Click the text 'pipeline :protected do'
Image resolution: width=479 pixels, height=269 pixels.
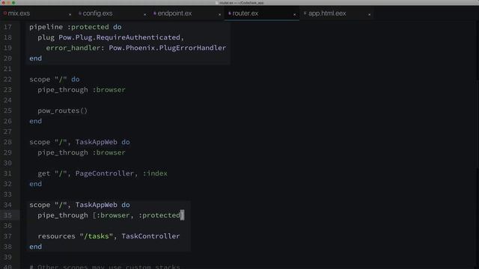coord(76,27)
